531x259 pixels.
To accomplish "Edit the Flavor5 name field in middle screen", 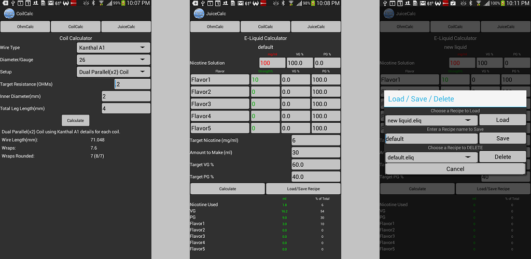I will (x=220, y=128).
